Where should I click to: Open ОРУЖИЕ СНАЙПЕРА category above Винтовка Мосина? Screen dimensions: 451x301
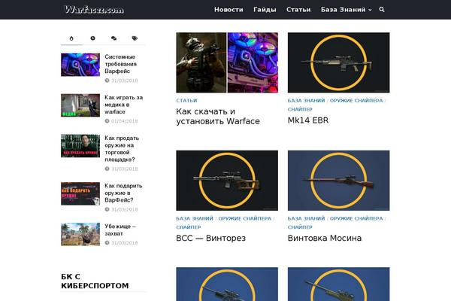(356, 218)
